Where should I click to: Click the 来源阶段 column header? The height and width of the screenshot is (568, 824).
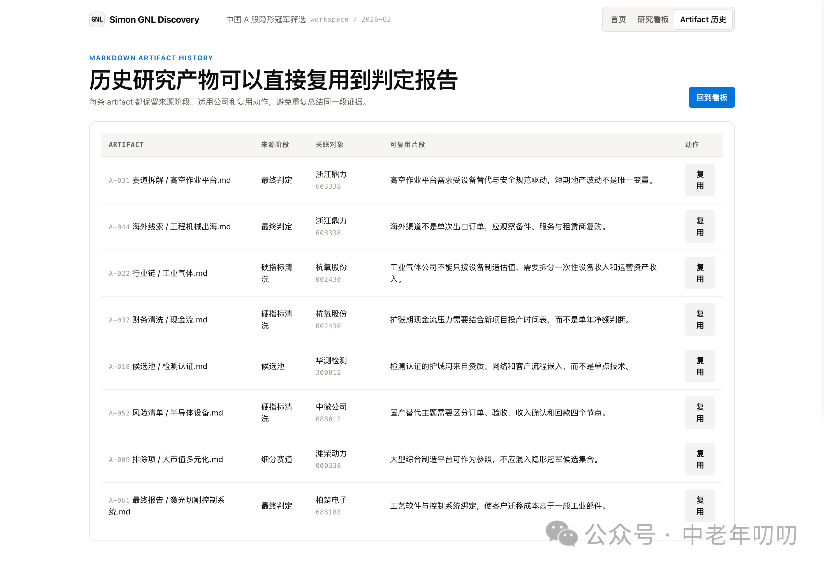click(275, 144)
